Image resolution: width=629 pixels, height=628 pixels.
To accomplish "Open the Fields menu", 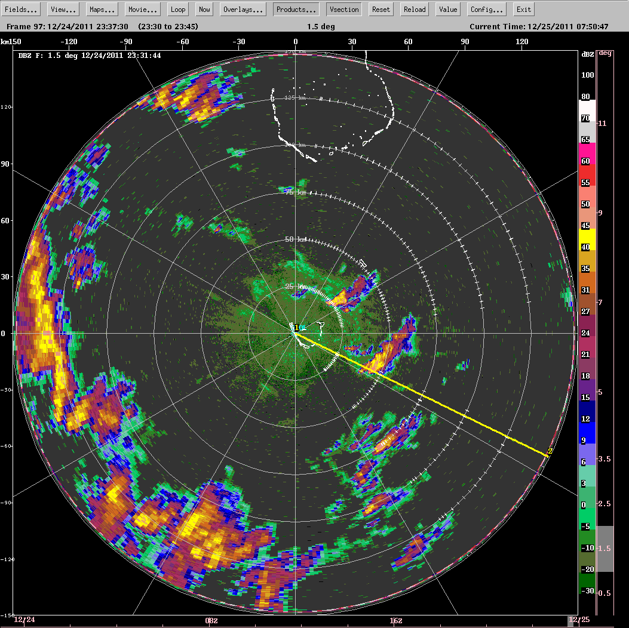I will 22,10.
